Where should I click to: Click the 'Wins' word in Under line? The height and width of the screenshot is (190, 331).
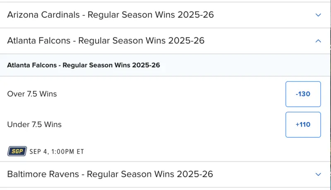[x=53, y=124]
